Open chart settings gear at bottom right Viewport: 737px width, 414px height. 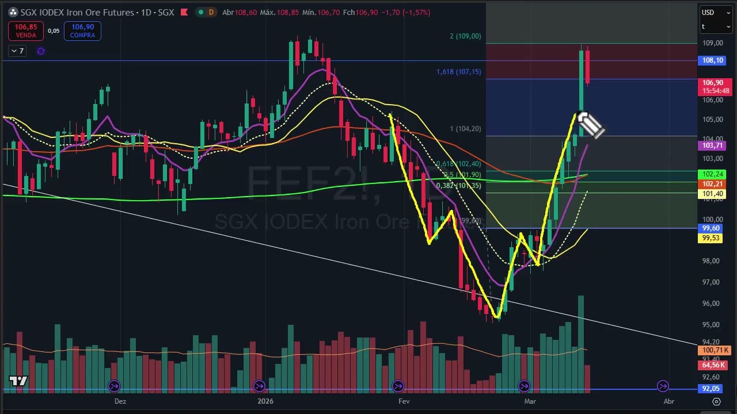(x=716, y=401)
